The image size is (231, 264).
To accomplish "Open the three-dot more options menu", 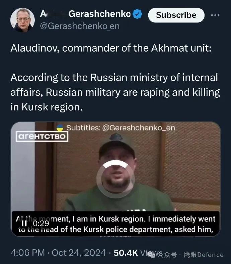I will coord(215,15).
